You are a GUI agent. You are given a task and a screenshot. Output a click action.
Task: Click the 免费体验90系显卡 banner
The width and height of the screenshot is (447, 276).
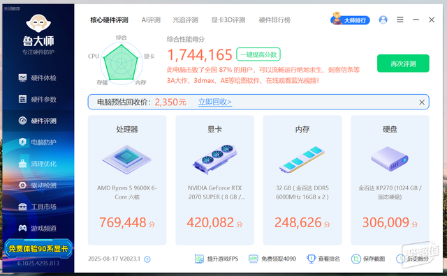(38, 249)
